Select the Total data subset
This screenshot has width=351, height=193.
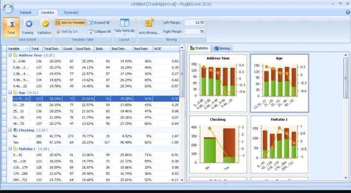tap(11, 27)
